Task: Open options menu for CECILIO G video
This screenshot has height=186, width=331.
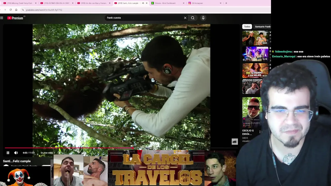Action: click(x=260, y=132)
